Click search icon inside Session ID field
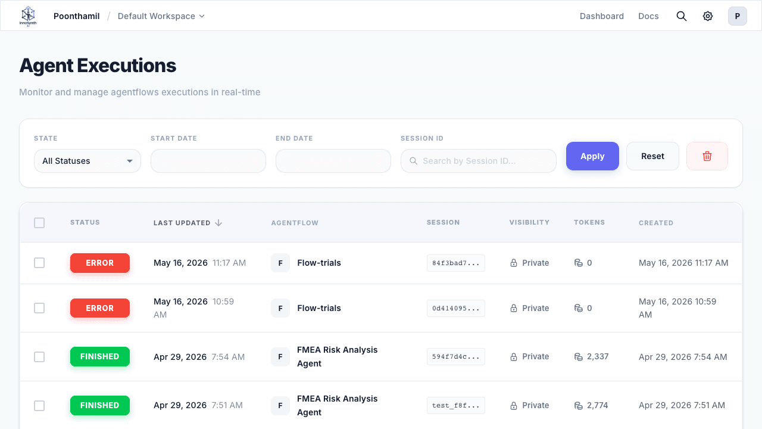Screen dimensions: 762x429 click(414, 161)
